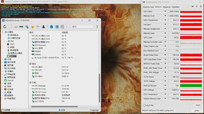Open the Memory Temperature dropdown in GPU-Z
204x114 pixels.
click(165, 29)
